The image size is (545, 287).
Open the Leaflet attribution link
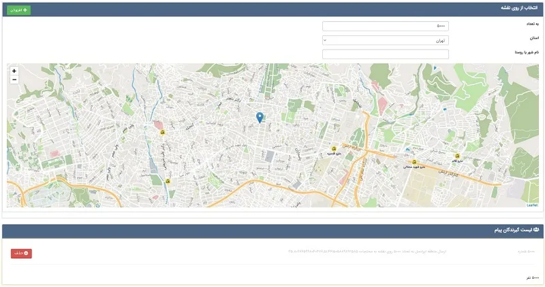(532, 205)
